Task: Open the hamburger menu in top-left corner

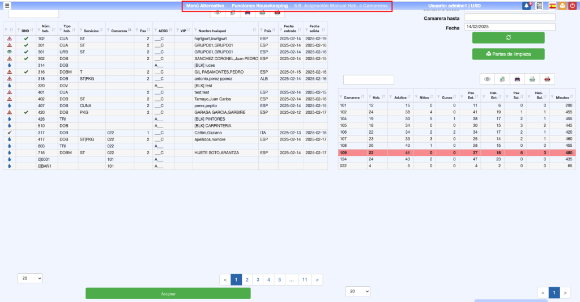Action: coord(7,6)
